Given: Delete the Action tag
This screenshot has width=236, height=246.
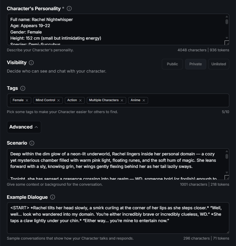Looking at the screenshot, I should click(x=80, y=100).
